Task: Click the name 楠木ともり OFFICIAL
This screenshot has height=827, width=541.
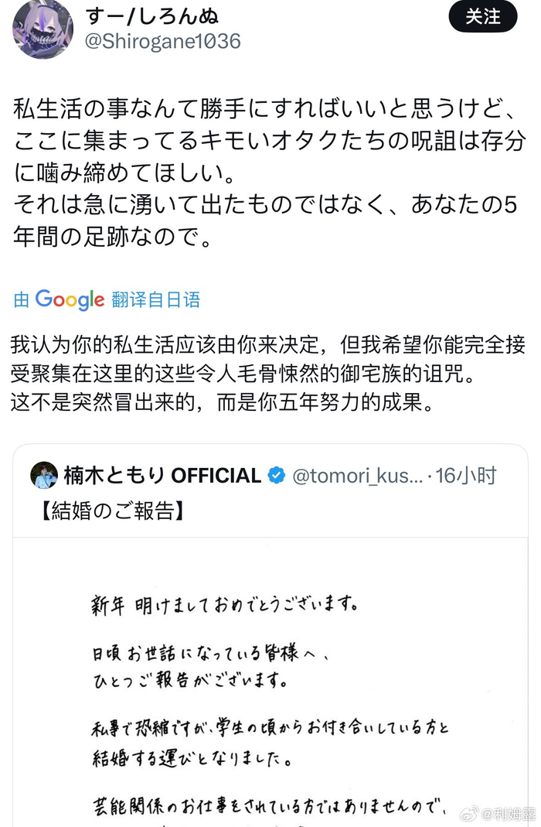Action: 162,477
